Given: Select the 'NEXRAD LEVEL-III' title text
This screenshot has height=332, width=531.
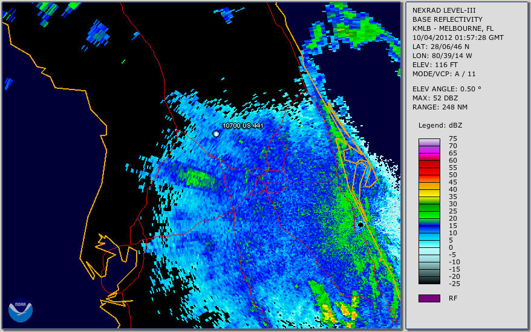Looking at the screenshot, I should pos(444,10).
